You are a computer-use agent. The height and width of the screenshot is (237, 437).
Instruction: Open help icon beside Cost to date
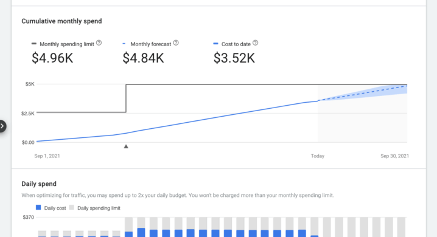255,43
